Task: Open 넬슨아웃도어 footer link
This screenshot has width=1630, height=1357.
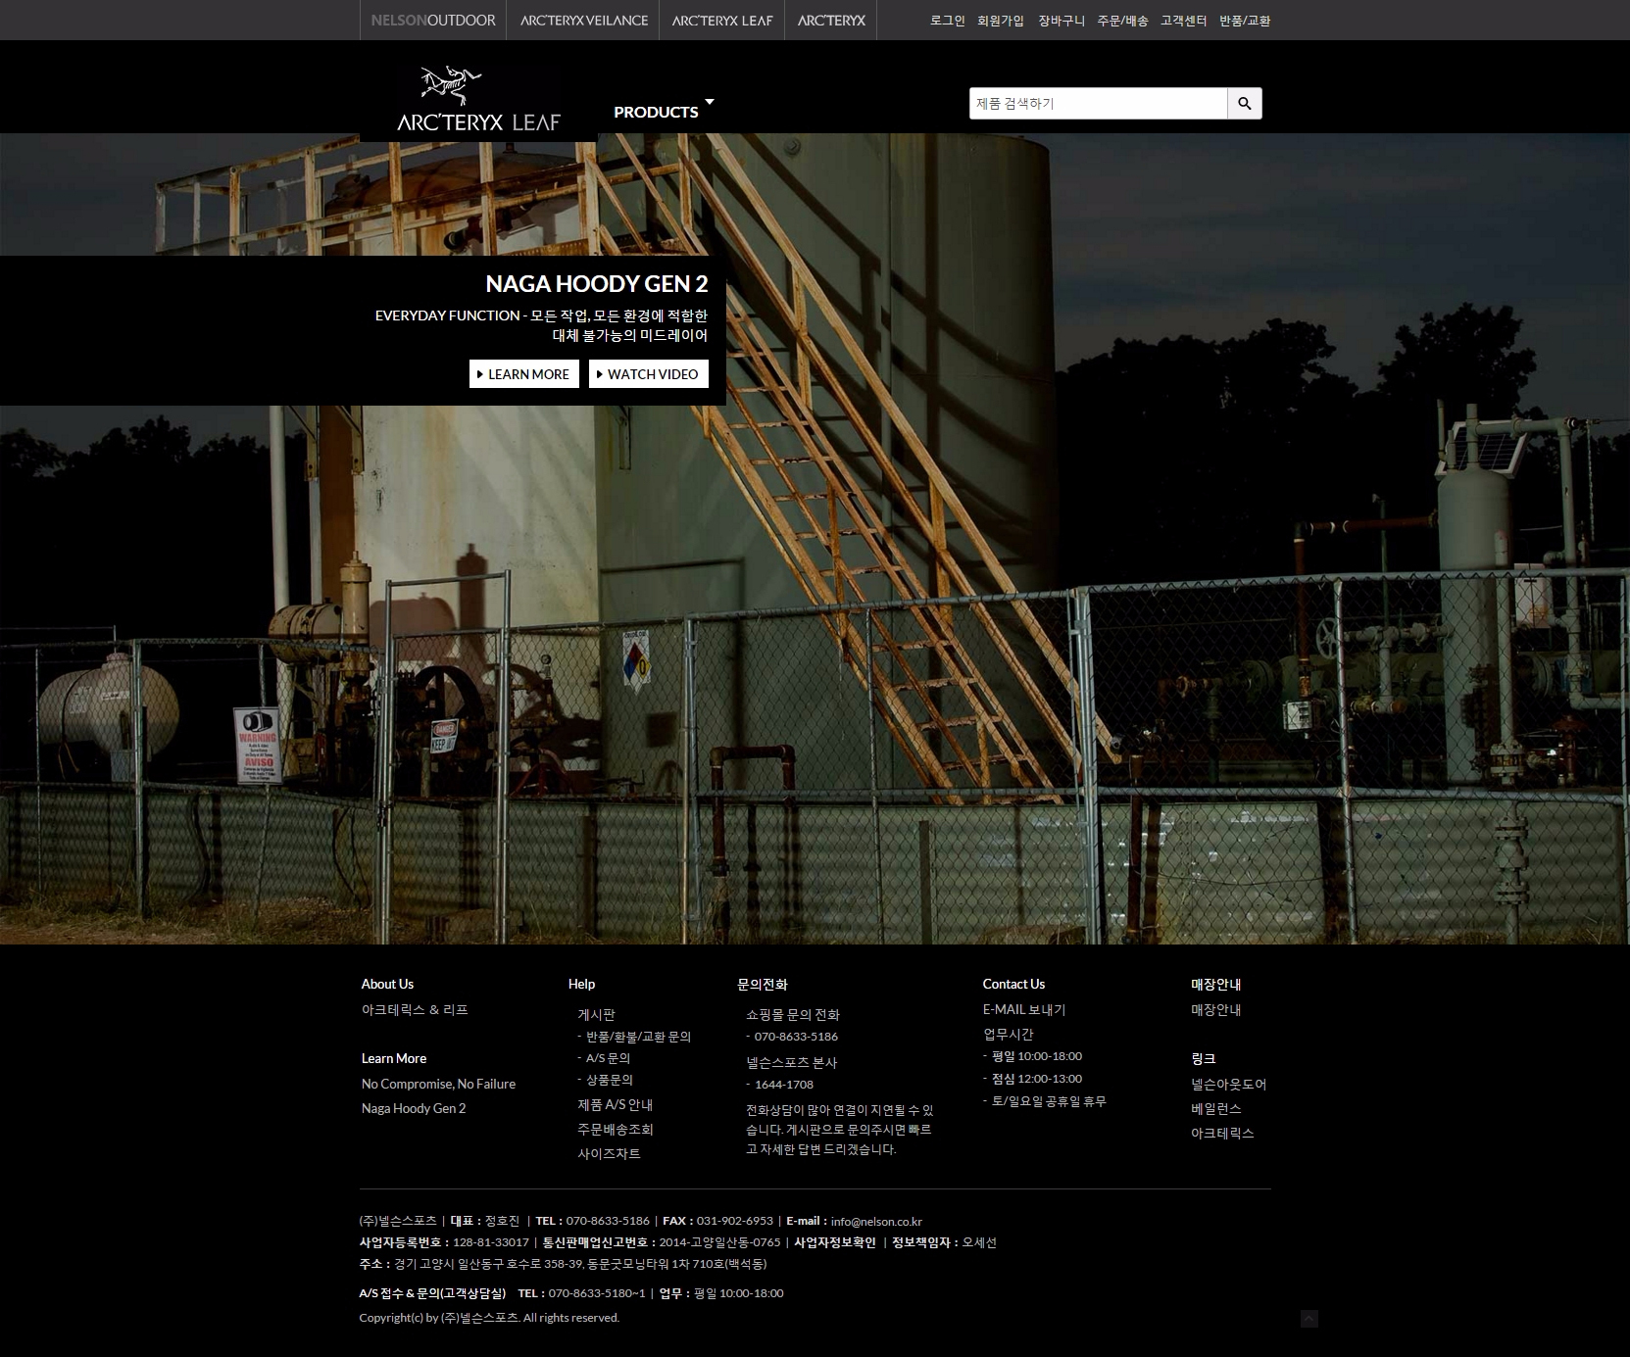Action: pyautogui.click(x=1228, y=1084)
